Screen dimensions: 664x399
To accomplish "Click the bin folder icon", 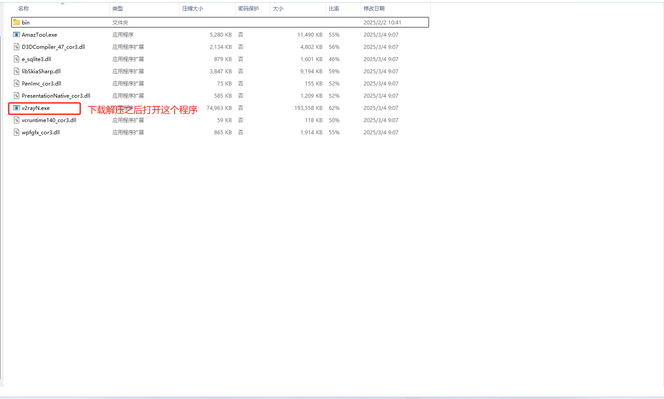I will tap(17, 22).
